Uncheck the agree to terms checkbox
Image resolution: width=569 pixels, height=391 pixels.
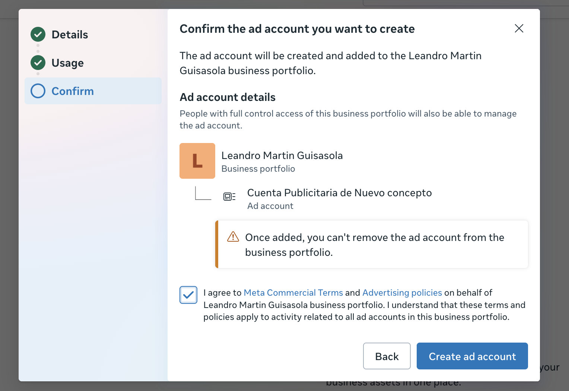188,295
